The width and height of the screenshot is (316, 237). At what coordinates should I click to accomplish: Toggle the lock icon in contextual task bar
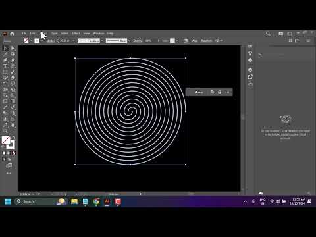pos(219,92)
